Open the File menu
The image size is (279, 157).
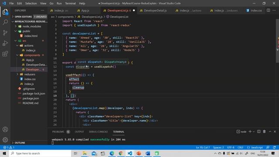coord(11,3)
